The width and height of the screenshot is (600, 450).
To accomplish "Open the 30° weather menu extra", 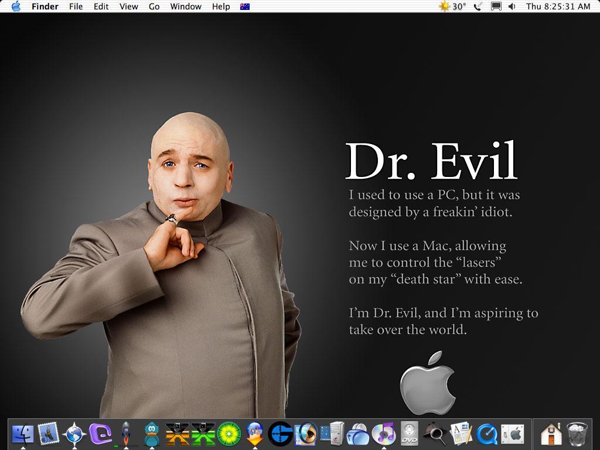I will point(453,6).
